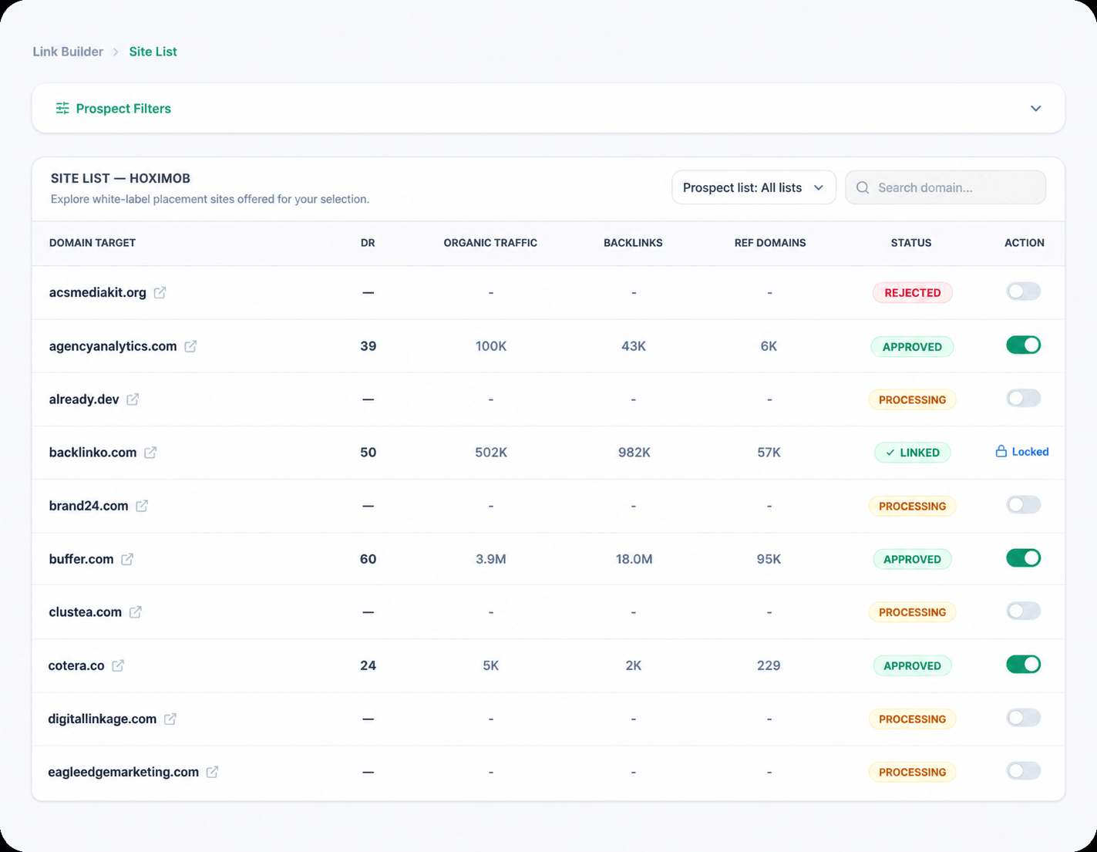
Task: Toggle on eagleedgemarketing.com action switch
Action: coord(1023,770)
